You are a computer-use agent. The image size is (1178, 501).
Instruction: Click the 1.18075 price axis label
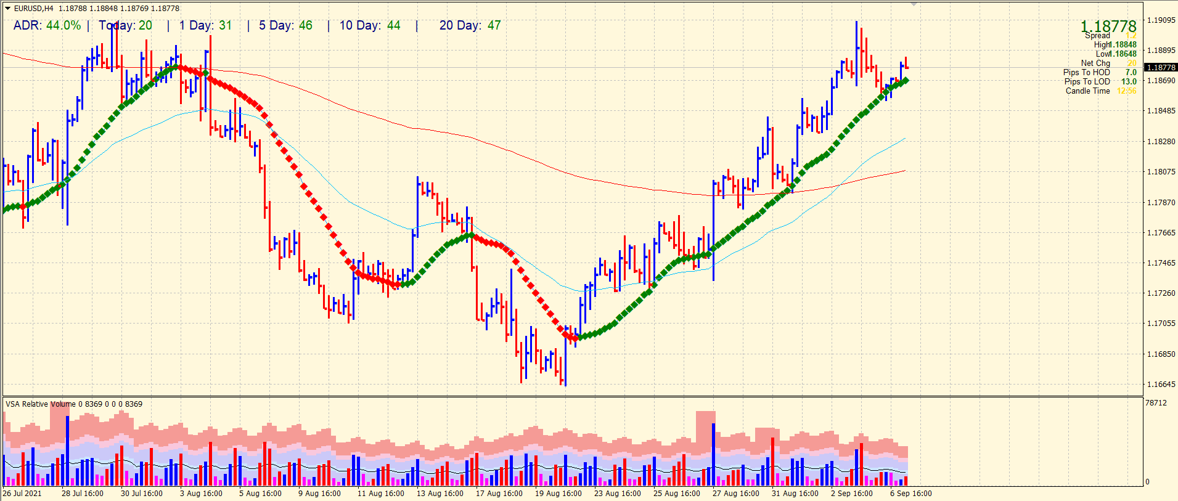(x=1161, y=172)
